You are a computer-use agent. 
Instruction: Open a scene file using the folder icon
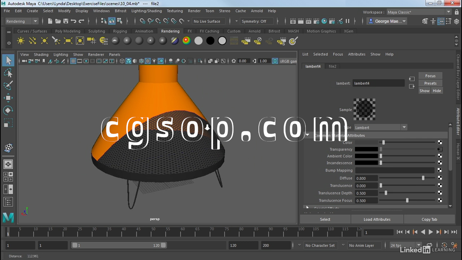[58, 21]
